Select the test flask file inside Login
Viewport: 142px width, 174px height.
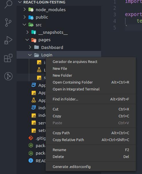(39, 70)
